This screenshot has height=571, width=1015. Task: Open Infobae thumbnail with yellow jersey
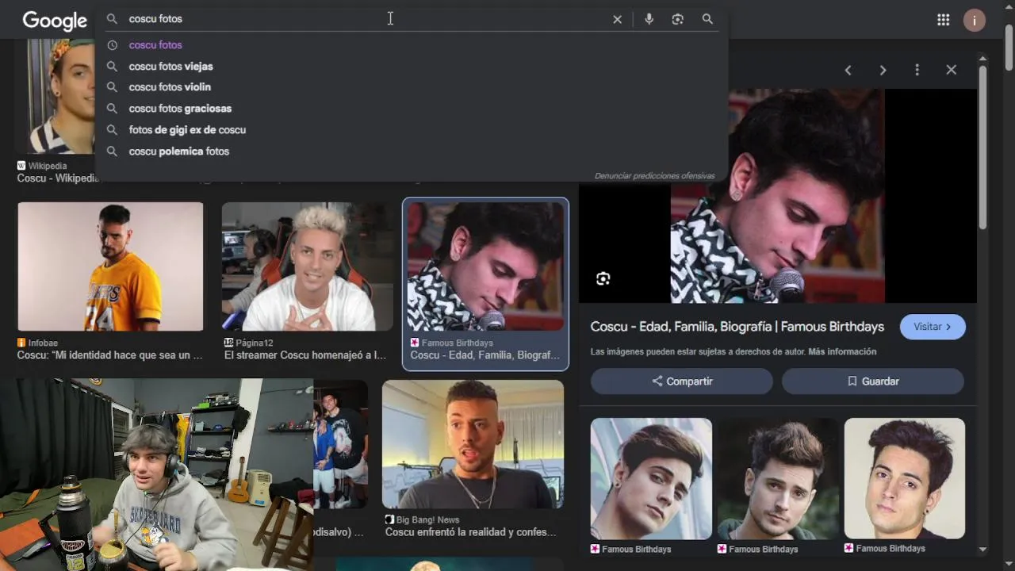(x=110, y=266)
